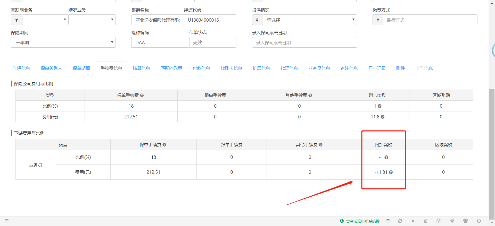The width and height of the screenshot is (495, 226).
Task: Open the 保险期间 一年期 dropdown
Action: [x=63, y=42]
